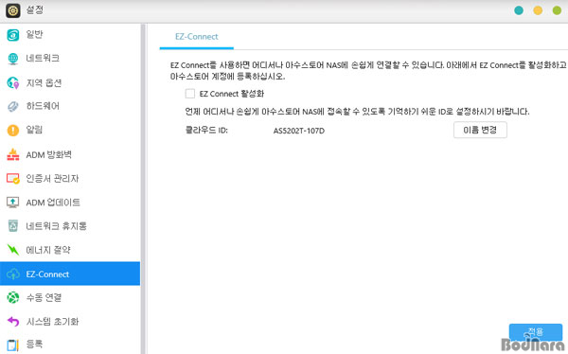Open the 지역 옵션 icon
Image resolution: width=568 pixels, height=354 pixels.
point(13,83)
